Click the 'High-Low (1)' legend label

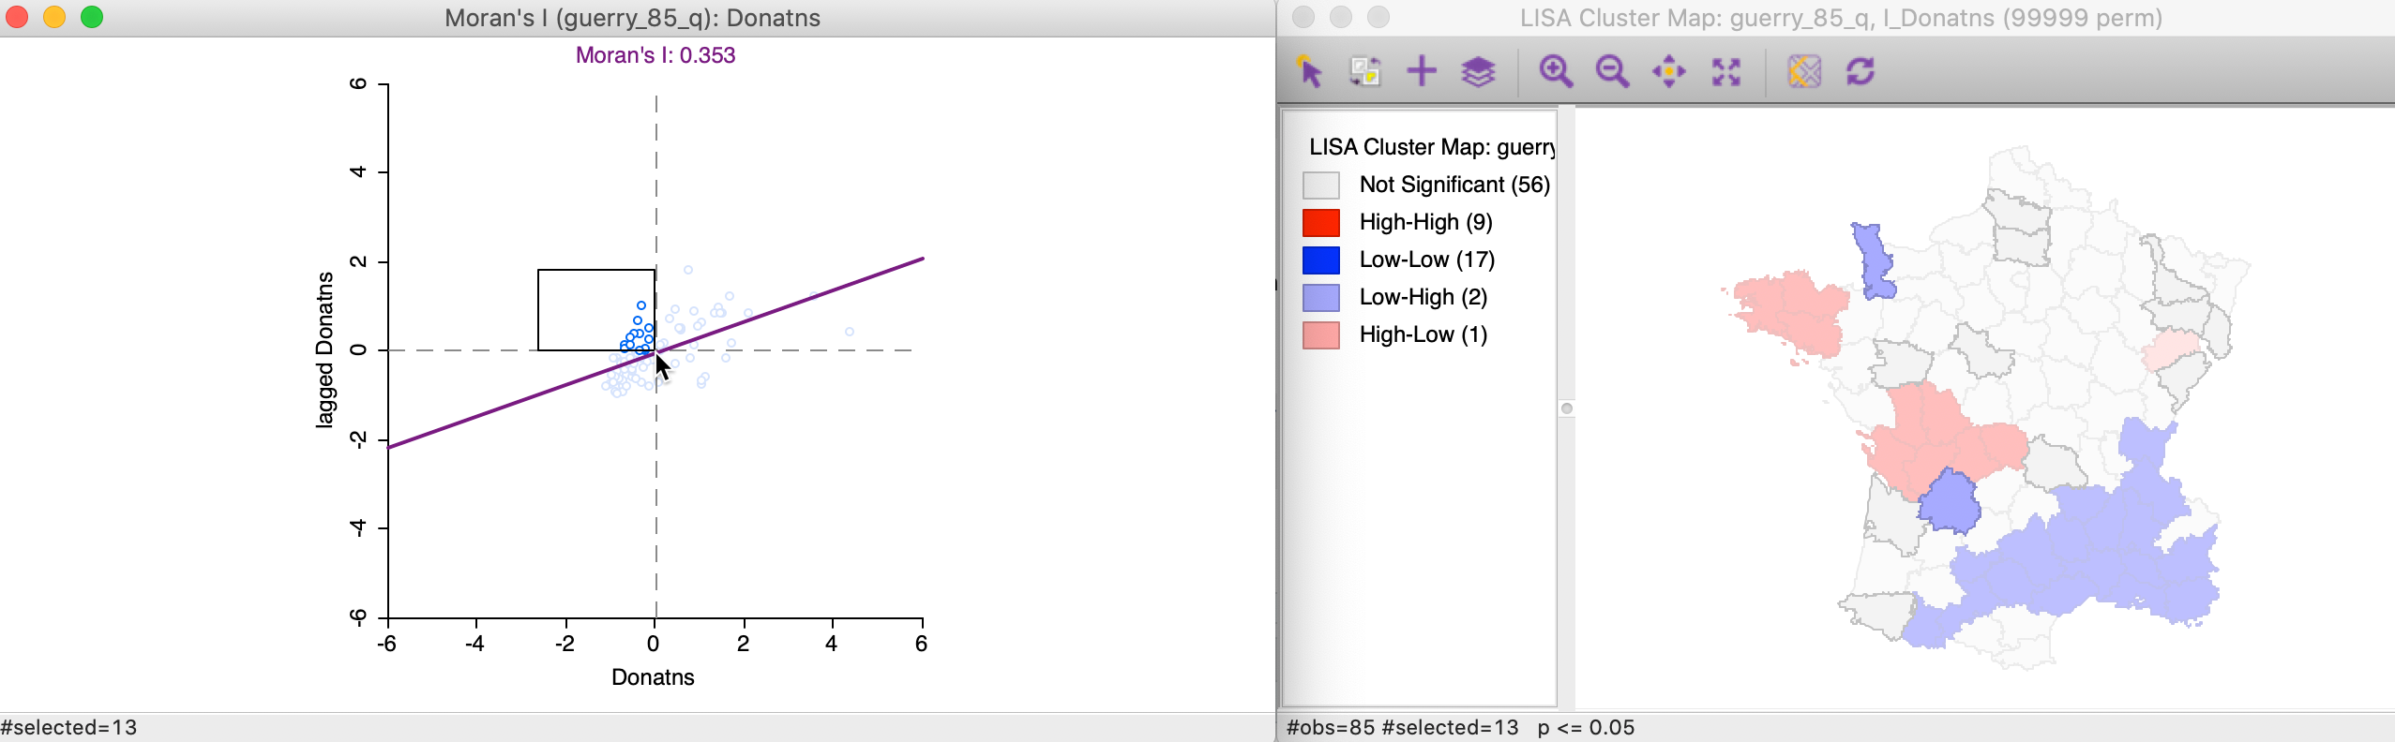coord(1423,334)
